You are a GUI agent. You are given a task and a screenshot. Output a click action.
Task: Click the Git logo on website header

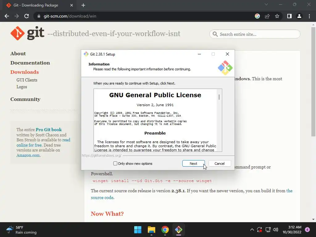coord(27,33)
